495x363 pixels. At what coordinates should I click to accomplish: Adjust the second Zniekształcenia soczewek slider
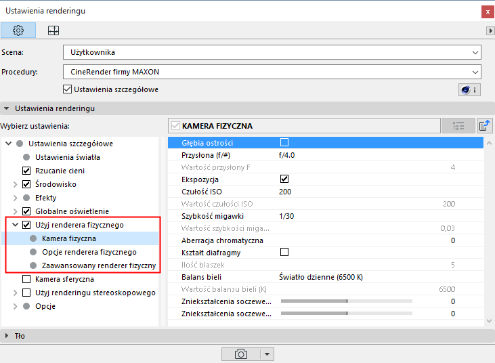[347, 314]
